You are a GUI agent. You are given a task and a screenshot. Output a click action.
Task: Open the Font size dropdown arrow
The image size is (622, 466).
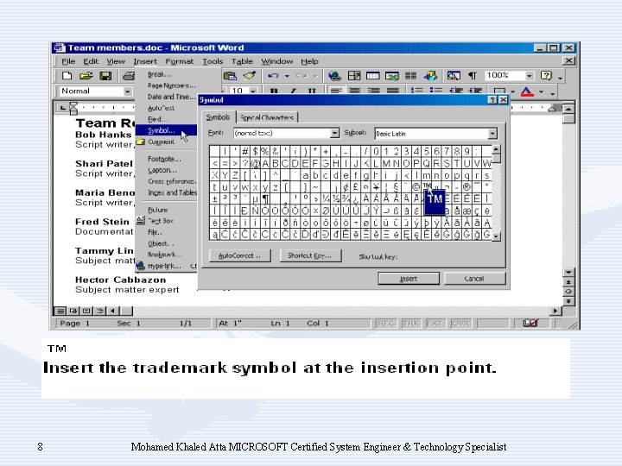[x=254, y=91]
